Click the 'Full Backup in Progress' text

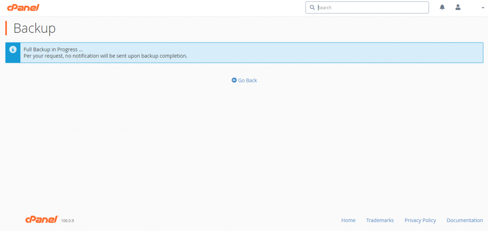coord(53,49)
